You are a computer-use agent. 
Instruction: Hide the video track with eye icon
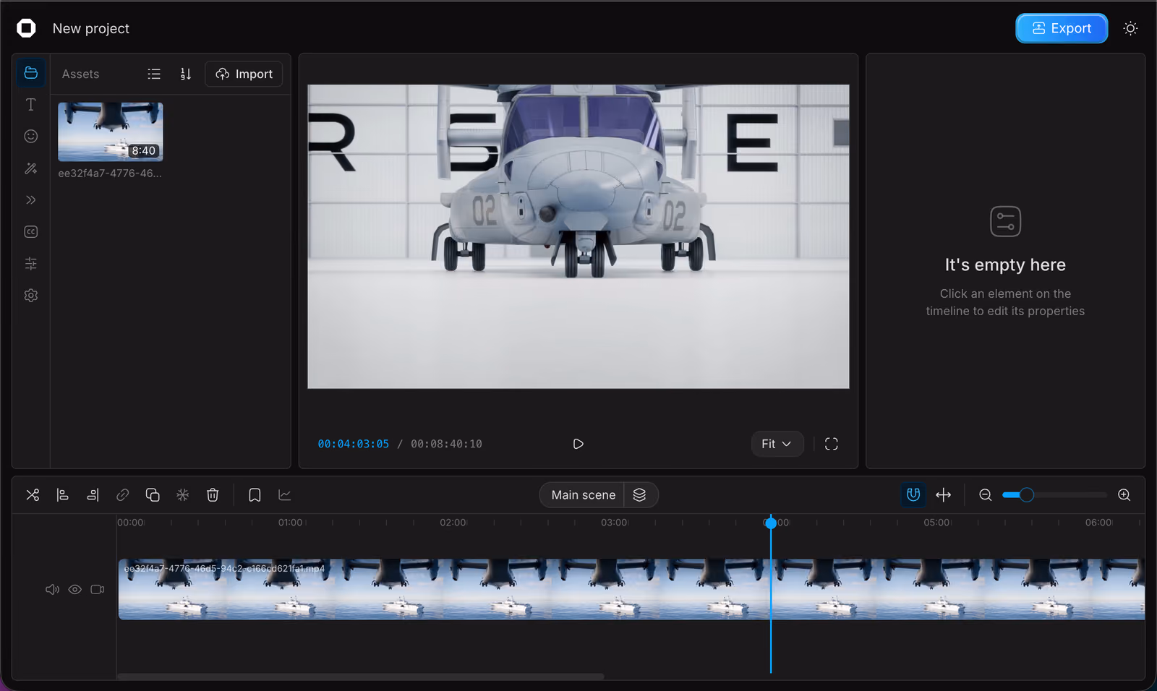74,590
